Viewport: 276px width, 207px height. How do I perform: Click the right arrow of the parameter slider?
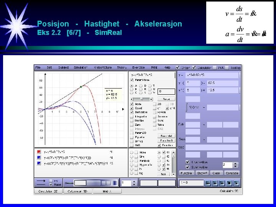coord(151,99)
